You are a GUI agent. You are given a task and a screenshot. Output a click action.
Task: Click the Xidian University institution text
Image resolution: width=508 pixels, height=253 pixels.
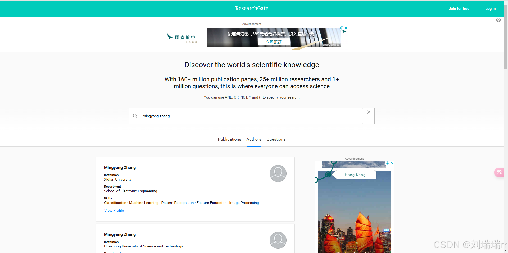[x=117, y=179]
